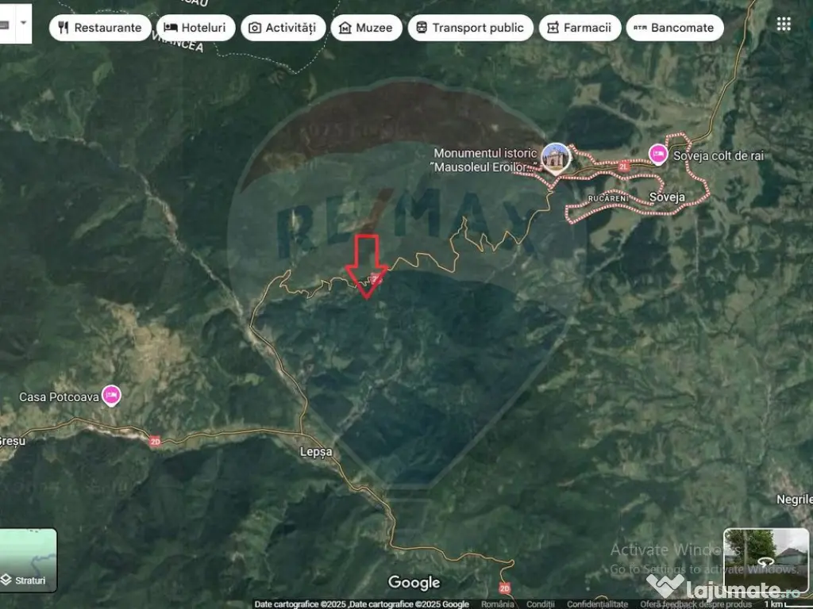The height and width of the screenshot is (609, 813).
Task: Open the Street View thumbnail preview
Action: click(x=765, y=560)
